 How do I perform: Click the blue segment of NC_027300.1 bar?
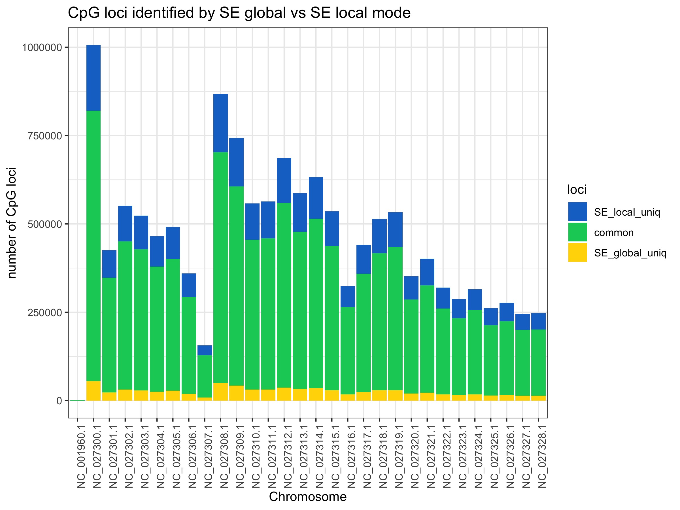pos(93,78)
